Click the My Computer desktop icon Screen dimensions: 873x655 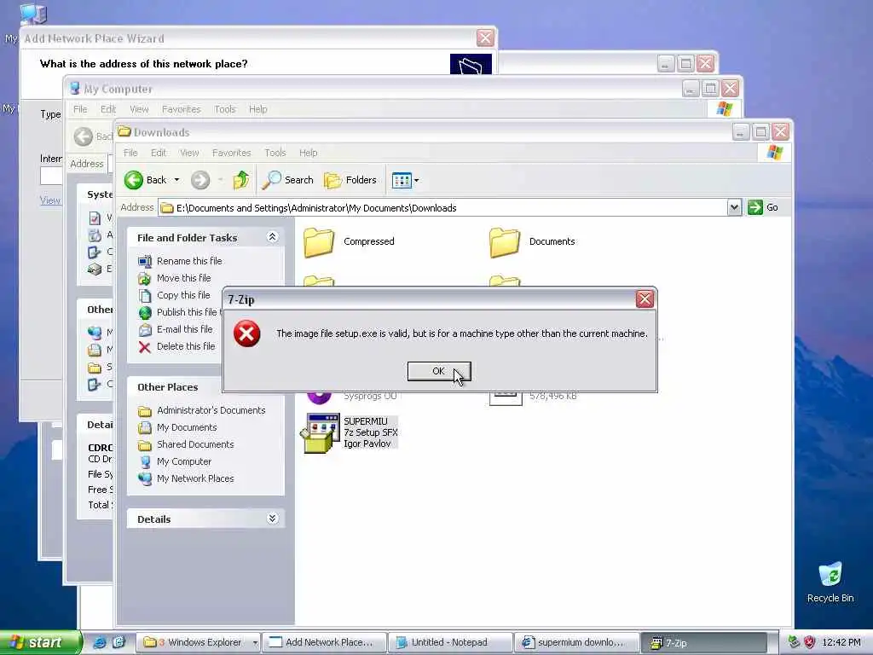(33, 14)
